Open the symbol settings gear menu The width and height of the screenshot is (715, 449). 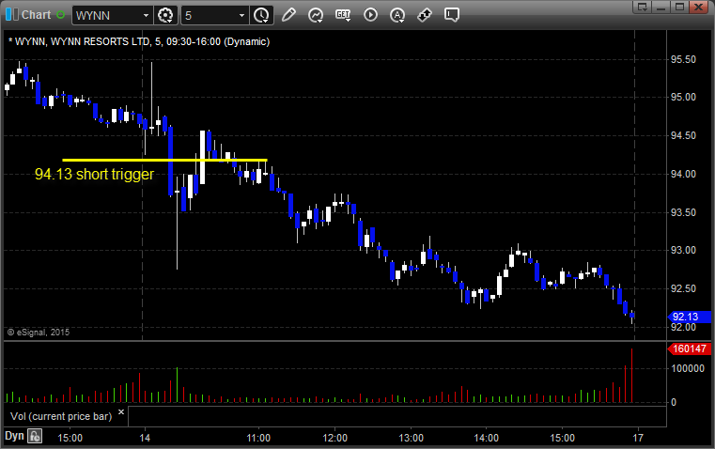[165, 15]
